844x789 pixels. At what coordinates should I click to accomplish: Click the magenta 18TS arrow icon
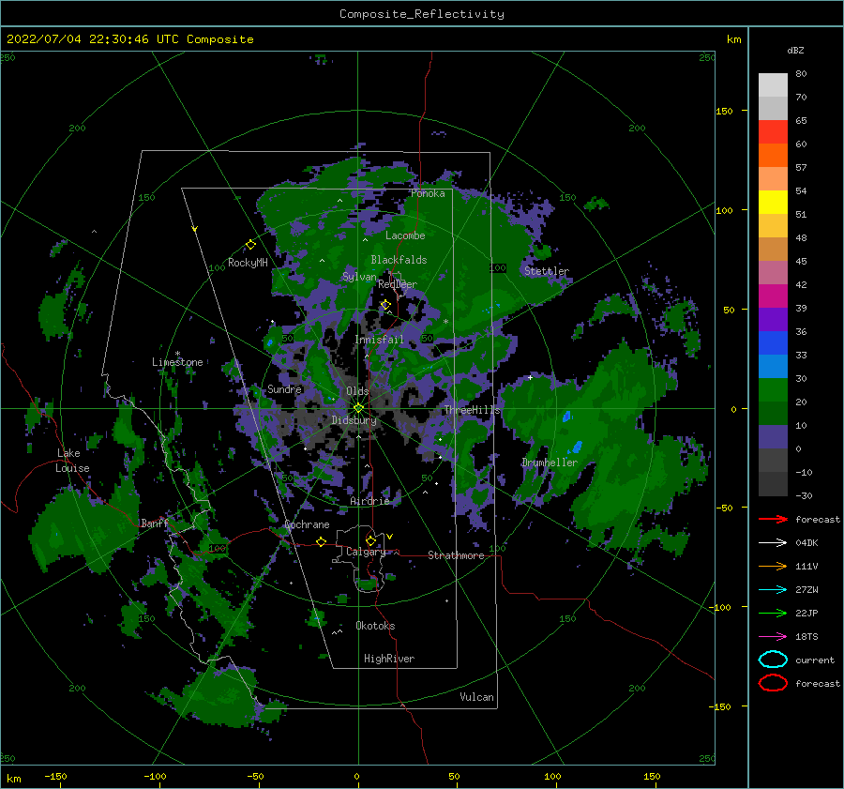[773, 637]
